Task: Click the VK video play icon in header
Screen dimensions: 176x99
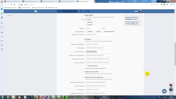Action: 89,11
